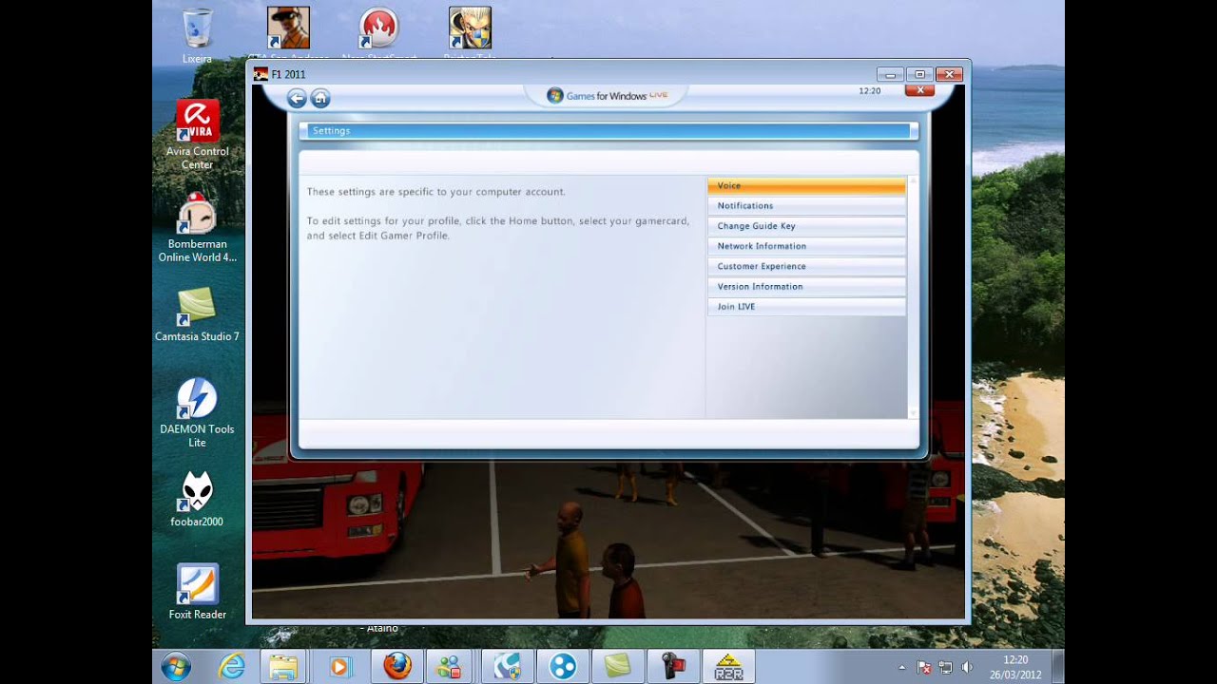Click the settings list scrollbar down arrow

point(913,413)
